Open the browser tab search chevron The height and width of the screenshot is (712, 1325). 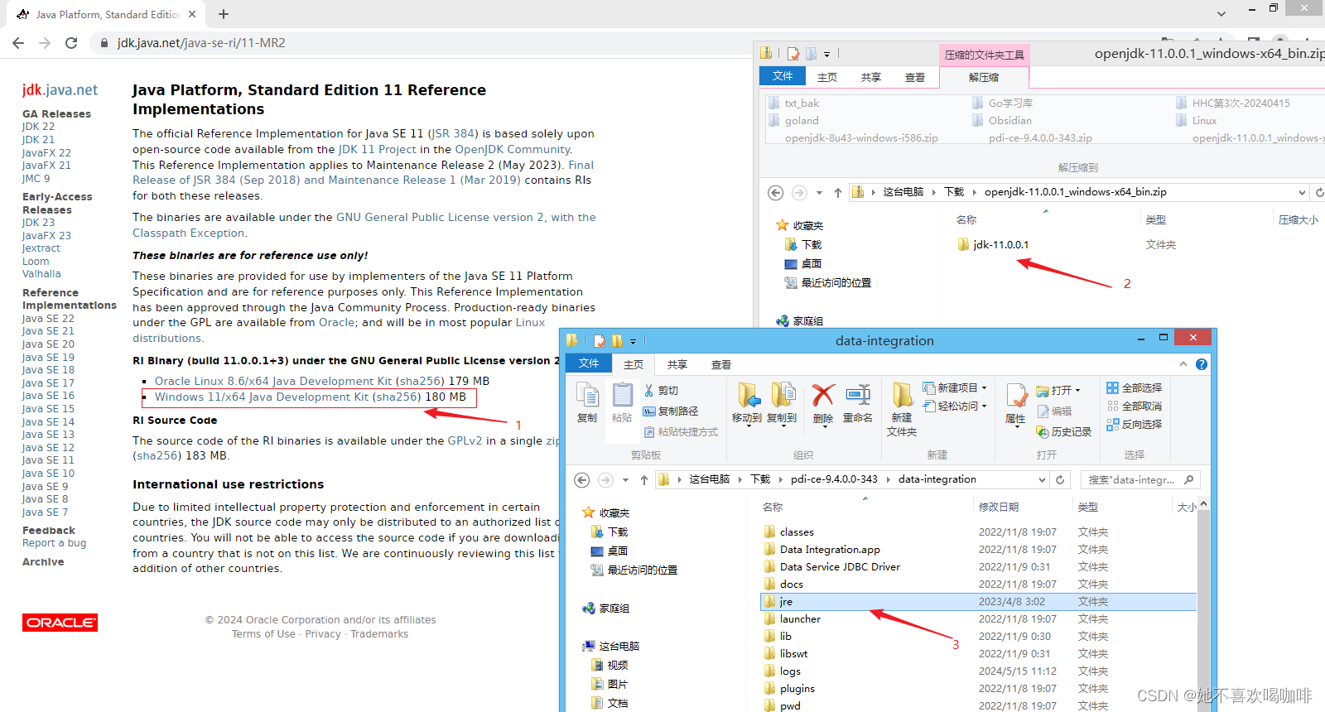(x=1221, y=14)
